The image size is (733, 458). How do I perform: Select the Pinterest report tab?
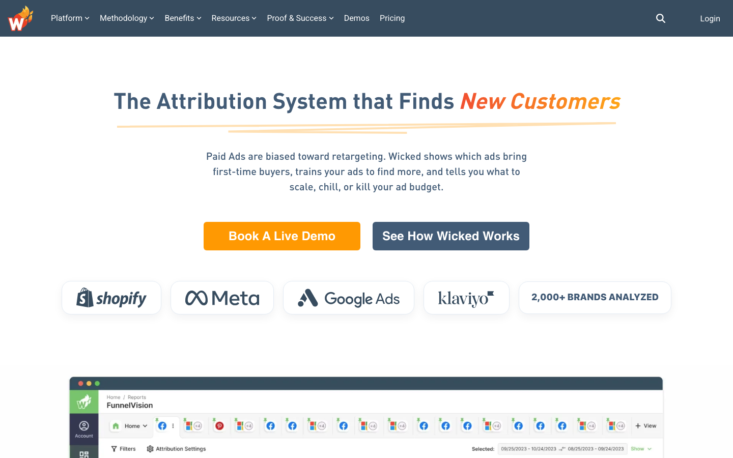pyautogui.click(x=219, y=426)
